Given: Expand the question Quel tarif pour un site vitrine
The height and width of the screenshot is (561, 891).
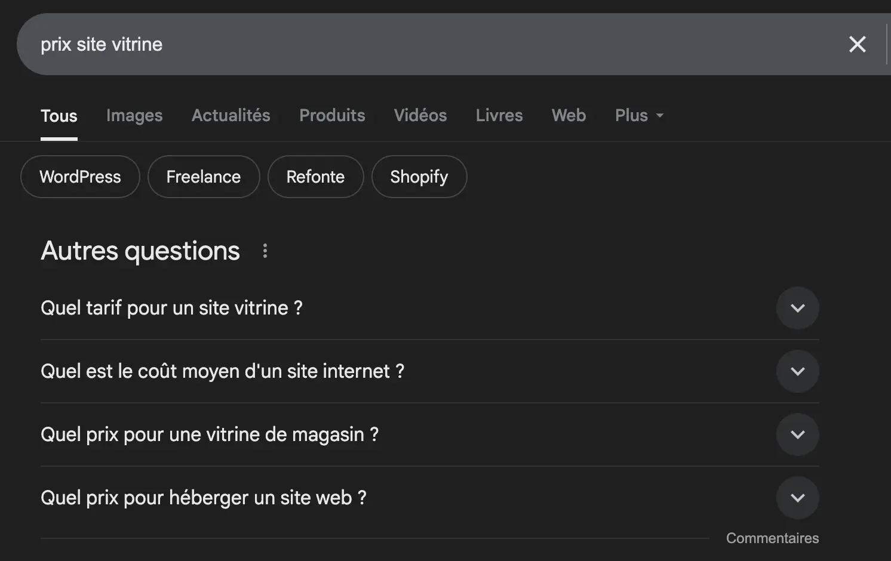Looking at the screenshot, I should pyautogui.click(x=797, y=308).
